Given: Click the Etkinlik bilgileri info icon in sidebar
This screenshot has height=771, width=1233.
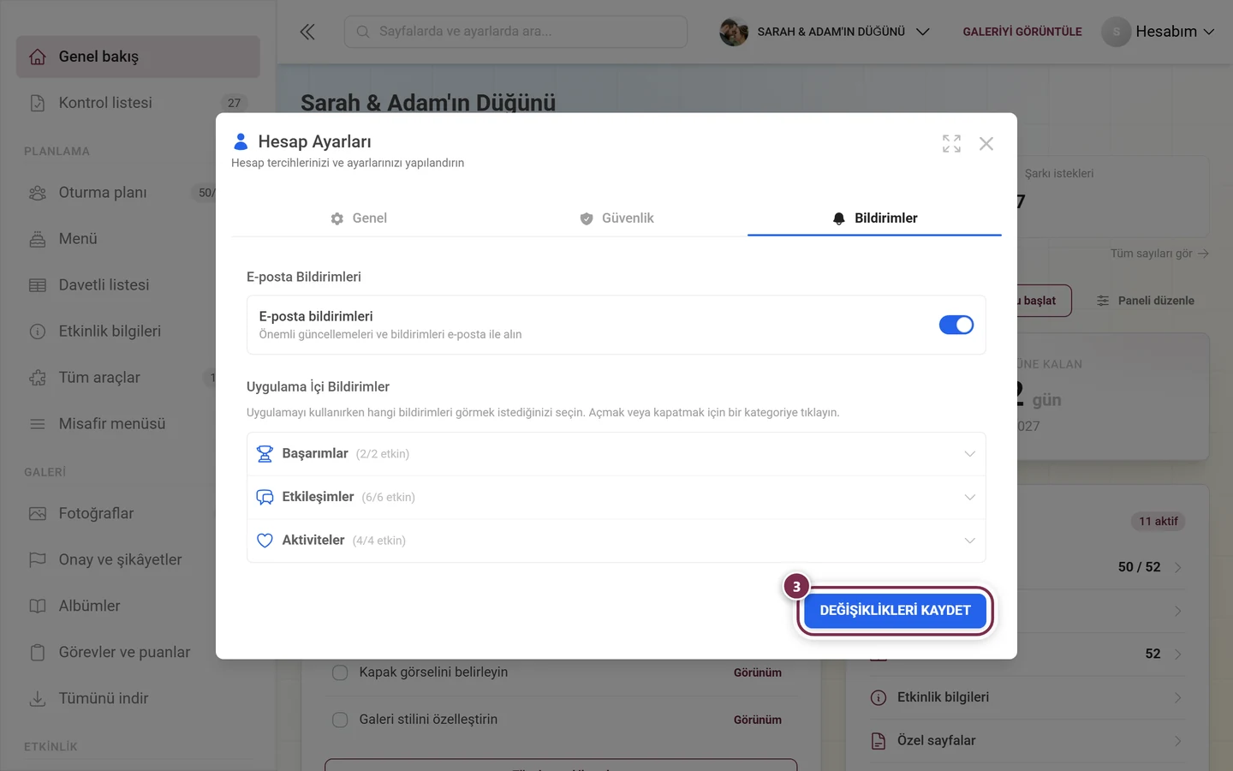Looking at the screenshot, I should [x=38, y=332].
